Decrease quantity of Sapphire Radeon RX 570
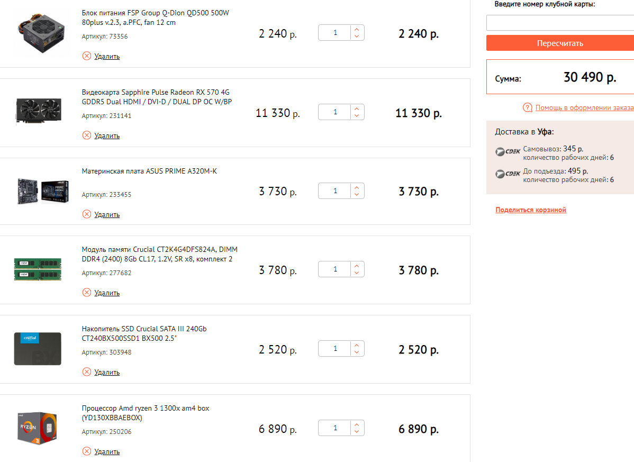The height and width of the screenshot is (462, 634). 357,115
